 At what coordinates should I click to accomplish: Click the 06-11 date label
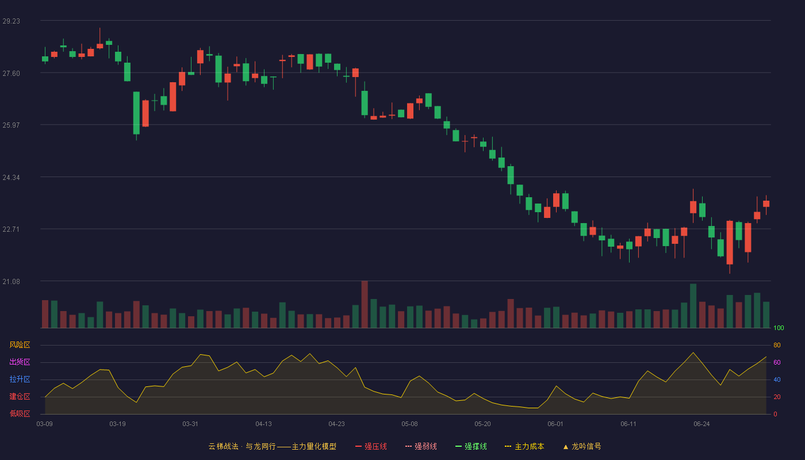[629, 424]
